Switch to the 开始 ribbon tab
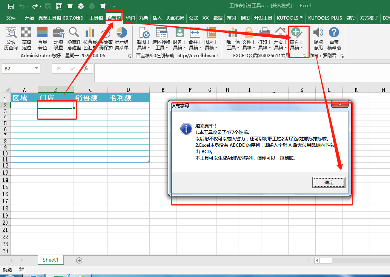The height and width of the screenshot is (277, 390). (x=29, y=18)
